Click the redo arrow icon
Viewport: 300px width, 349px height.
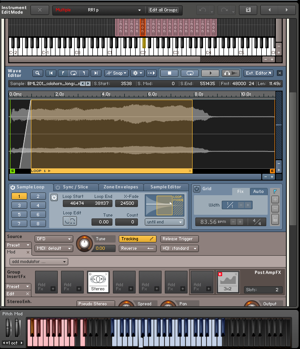point(224,10)
